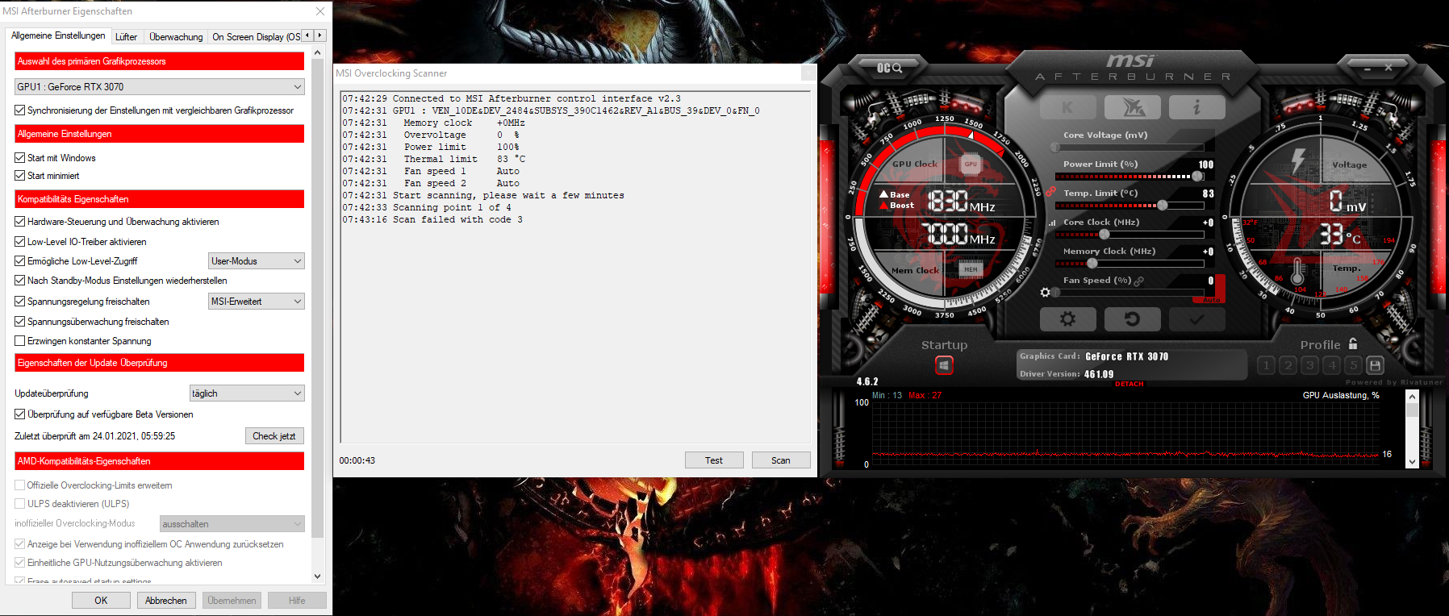Click the MEM chip icon in the clock gauge
The height and width of the screenshot is (616, 1449).
click(971, 269)
